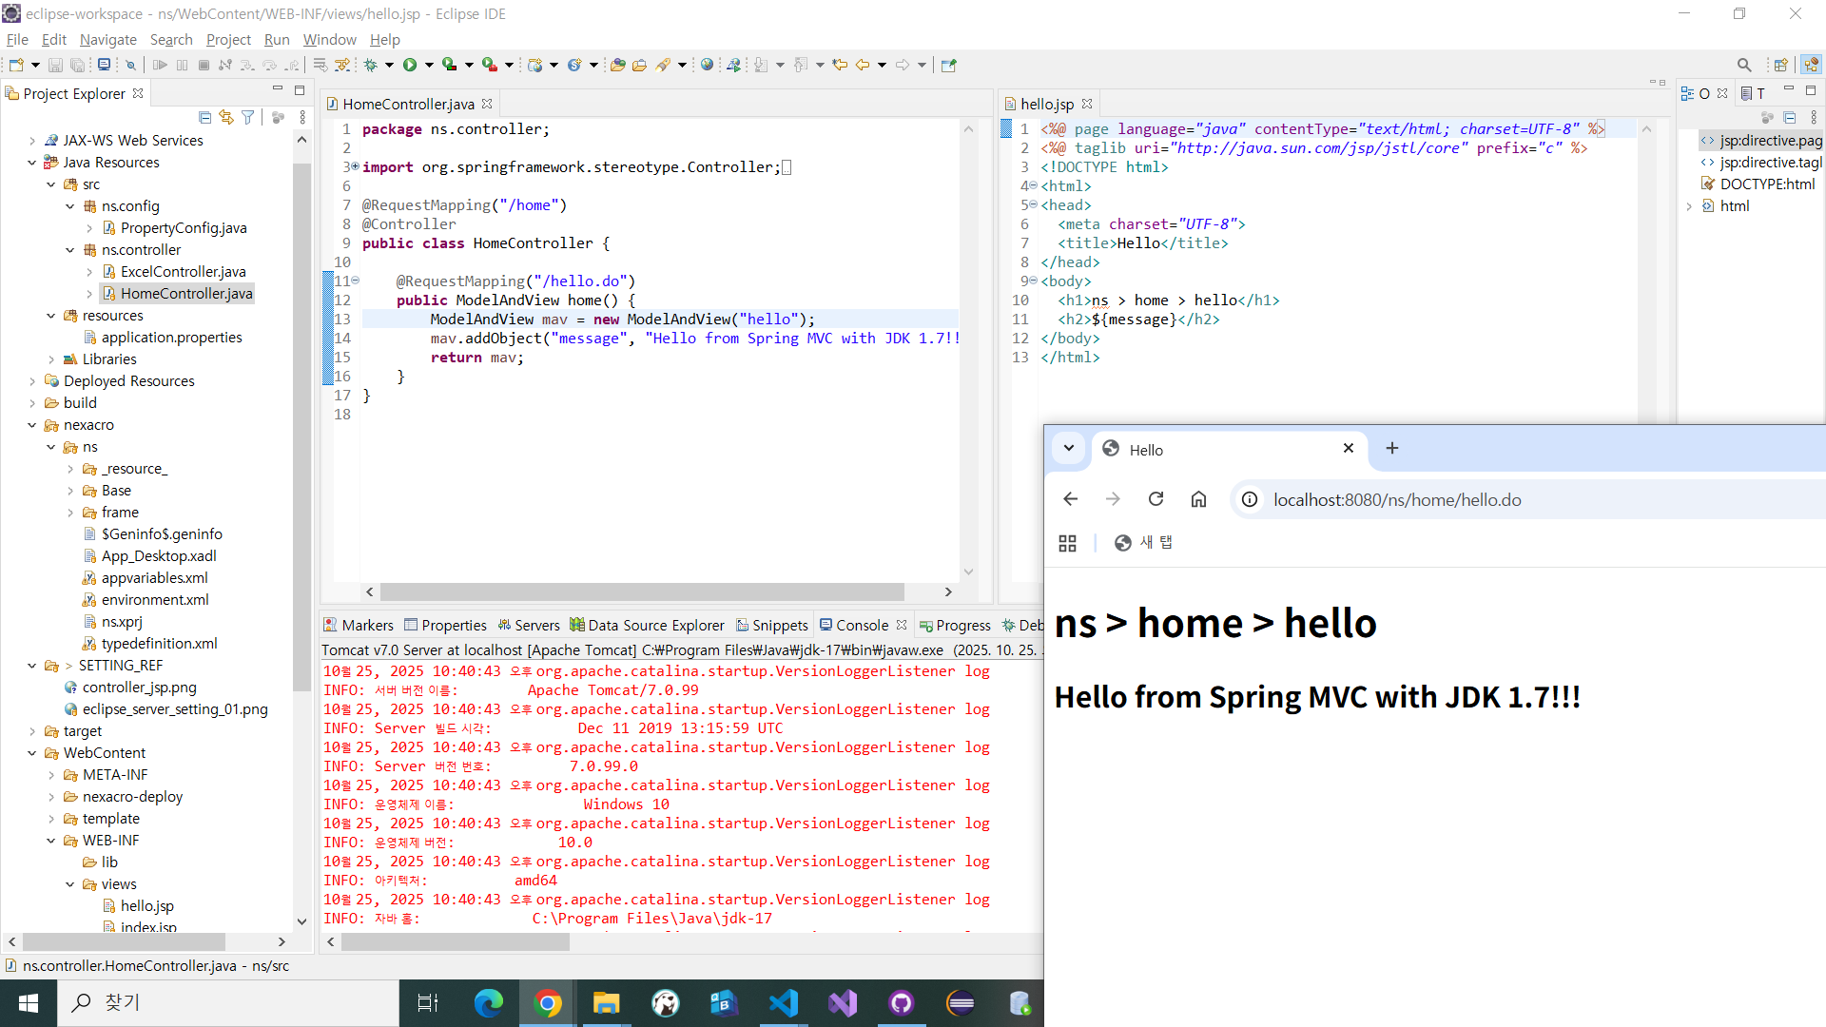Click the browser new tab plus button
The width and height of the screenshot is (1826, 1027).
[x=1391, y=448]
